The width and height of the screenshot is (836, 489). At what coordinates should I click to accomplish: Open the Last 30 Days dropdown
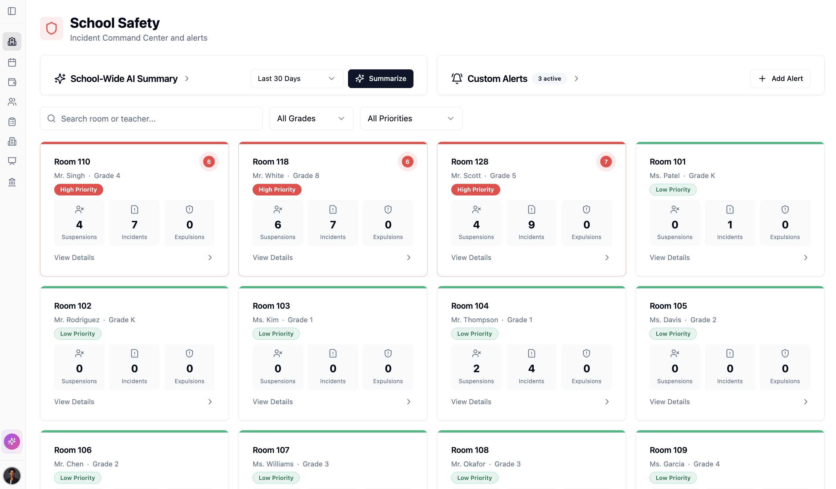click(297, 79)
